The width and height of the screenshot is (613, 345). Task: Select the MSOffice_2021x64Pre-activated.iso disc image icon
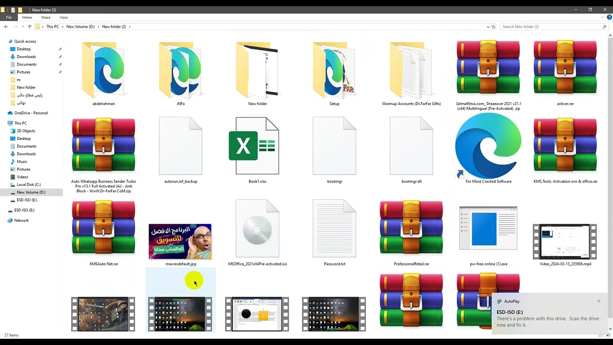pyautogui.click(x=258, y=229)
